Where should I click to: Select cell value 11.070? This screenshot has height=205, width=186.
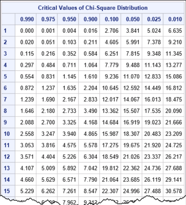click(x=131, y=76)
